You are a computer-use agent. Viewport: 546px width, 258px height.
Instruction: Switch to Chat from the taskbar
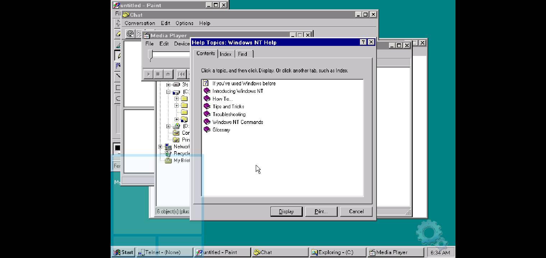(280, 252)
